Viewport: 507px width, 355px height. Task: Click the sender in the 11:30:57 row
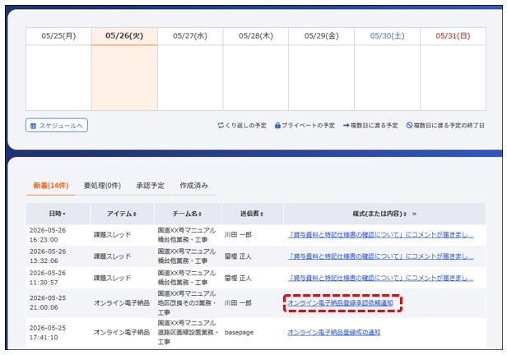coord(238,278)
